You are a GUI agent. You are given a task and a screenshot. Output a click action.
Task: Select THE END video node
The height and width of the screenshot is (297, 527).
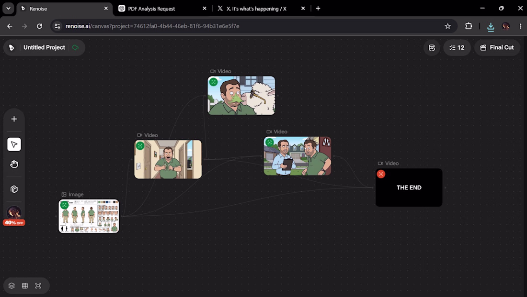(409, 187)
